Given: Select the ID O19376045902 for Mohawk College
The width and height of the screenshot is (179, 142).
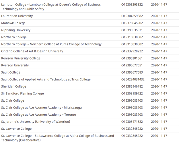Looking at the screenshot, I should pyautogui.click(x=132, y=23).
